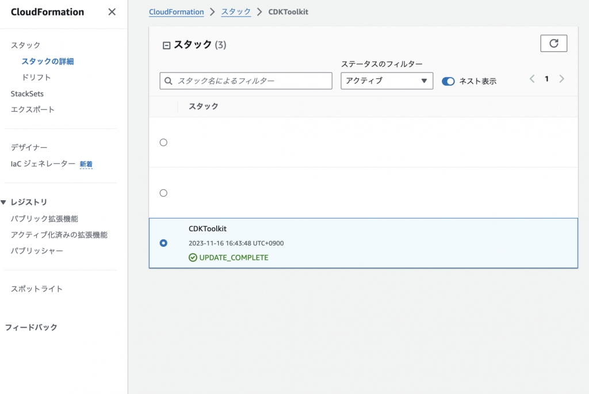Click the refresh stacks icon button

click(x=553, y=43)
